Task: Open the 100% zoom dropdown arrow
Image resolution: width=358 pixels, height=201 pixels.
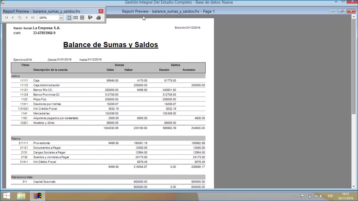Action: pos(61,18)
